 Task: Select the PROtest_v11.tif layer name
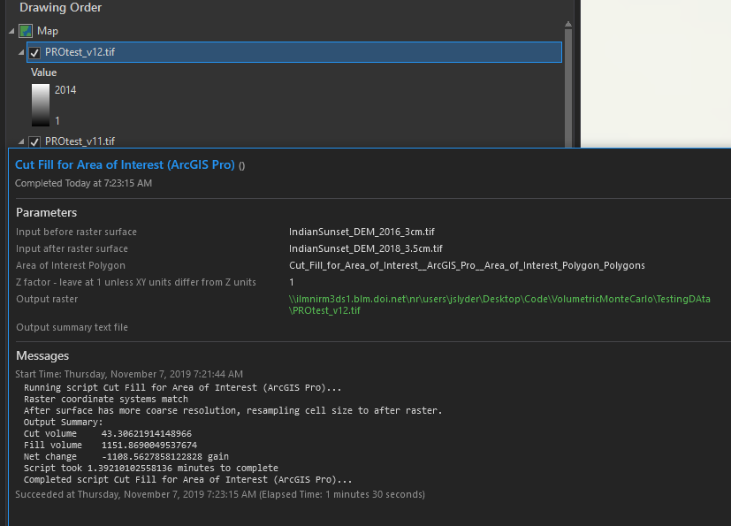[x=80, y=141]
